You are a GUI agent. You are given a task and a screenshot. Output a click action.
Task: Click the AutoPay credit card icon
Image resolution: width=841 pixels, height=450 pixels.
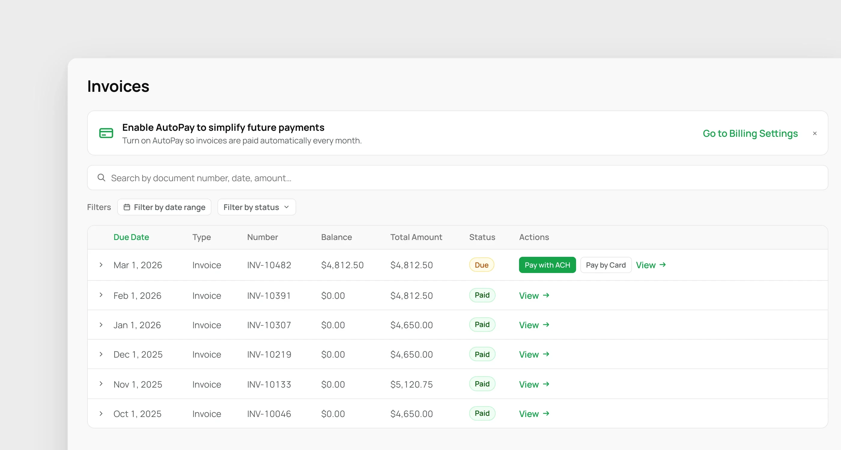click(106, 133)
